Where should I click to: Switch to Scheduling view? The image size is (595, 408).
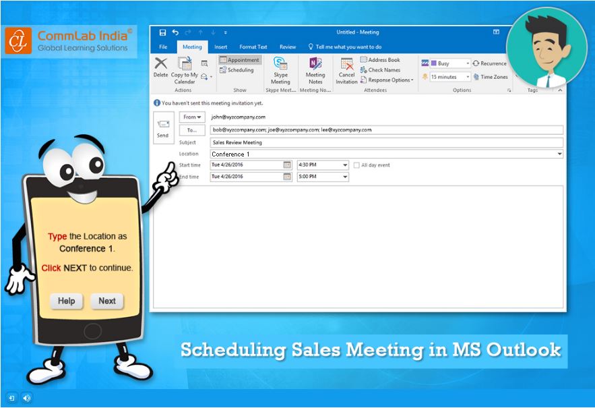[x=237, y=70]
